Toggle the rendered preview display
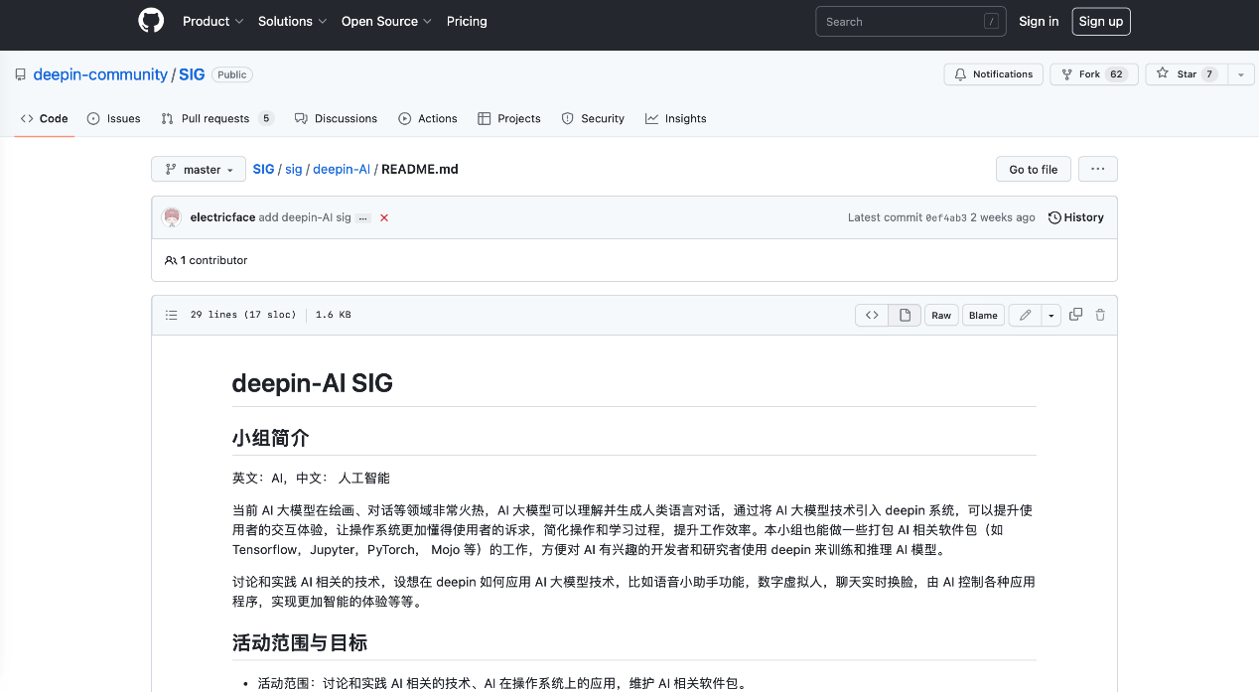 coord(904,315)
